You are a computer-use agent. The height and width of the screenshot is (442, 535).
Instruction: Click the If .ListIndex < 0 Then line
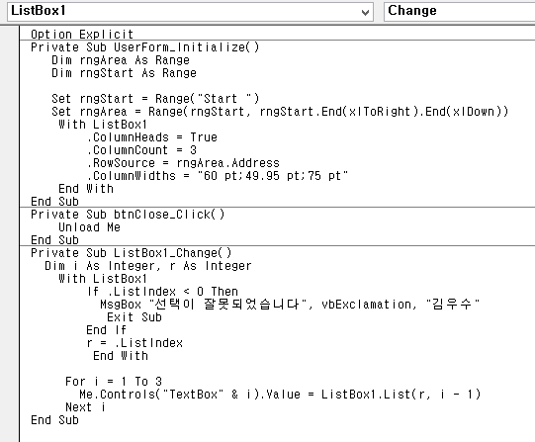(x=162, y=292)
